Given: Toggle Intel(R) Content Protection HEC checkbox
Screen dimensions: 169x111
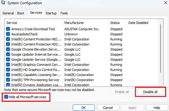Looking at the screenshot, I should 8,39.
